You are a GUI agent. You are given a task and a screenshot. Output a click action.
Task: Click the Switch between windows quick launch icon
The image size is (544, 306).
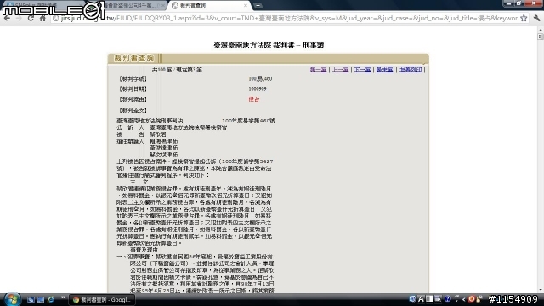41,299
